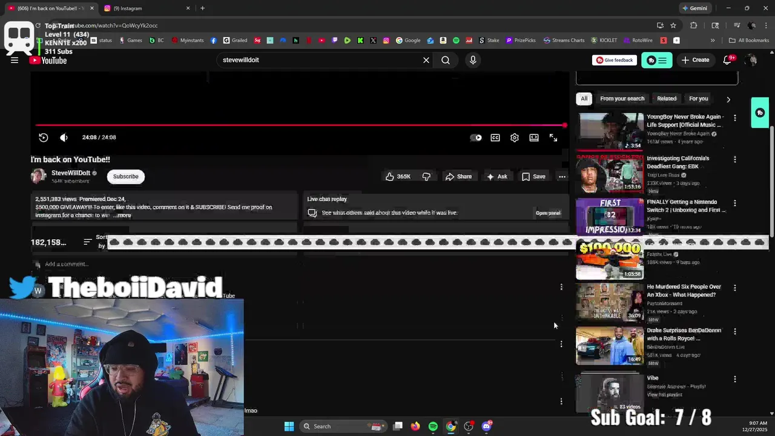The height and width of the screenshot is (436, 775).
Task: Dislike the video with thumbs down
Action: [426, 176]
